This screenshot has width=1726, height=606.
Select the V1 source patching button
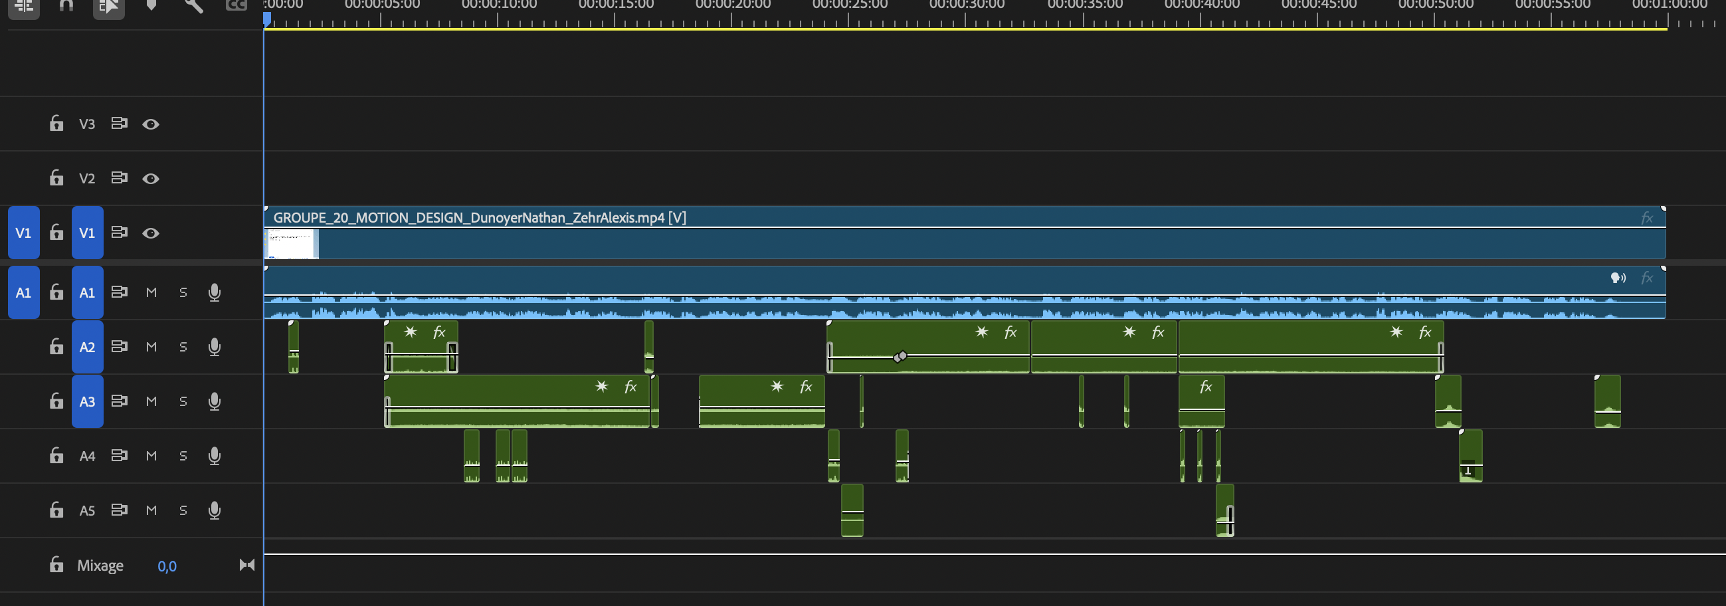pos(23,233)
